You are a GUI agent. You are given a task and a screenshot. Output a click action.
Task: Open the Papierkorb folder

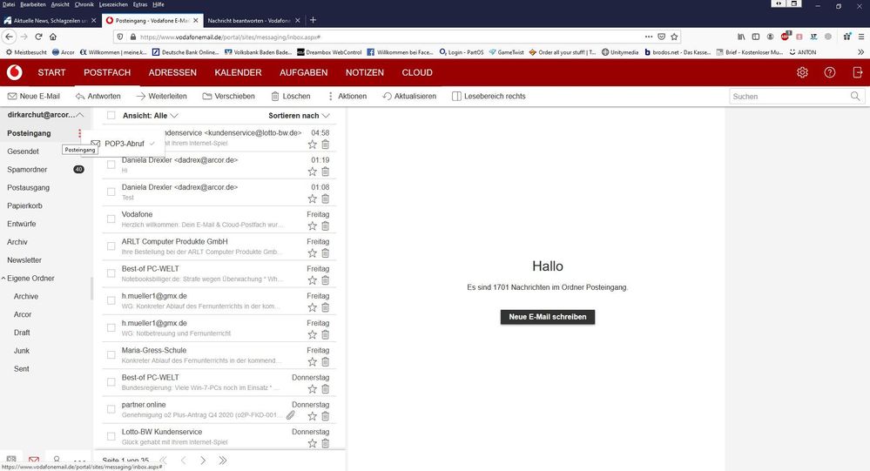pos(24,205)
